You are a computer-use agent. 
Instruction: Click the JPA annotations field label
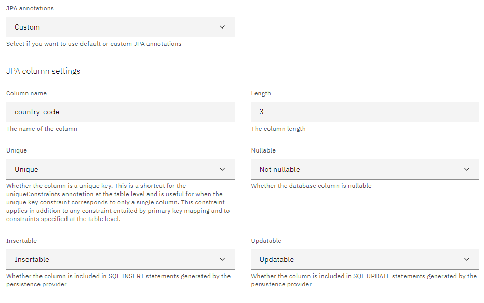coord(30,8)
